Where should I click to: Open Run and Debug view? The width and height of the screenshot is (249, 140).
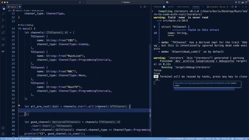pos(3,26)
